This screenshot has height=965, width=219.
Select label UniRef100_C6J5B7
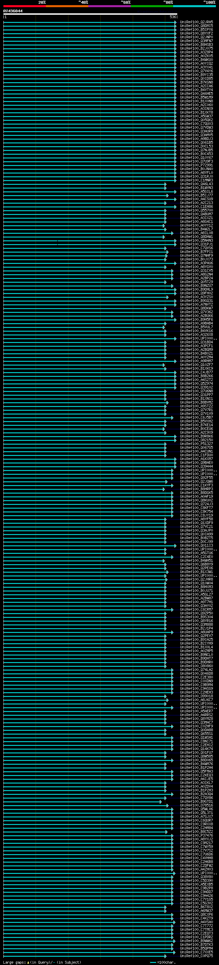click(x=196, y=417)
